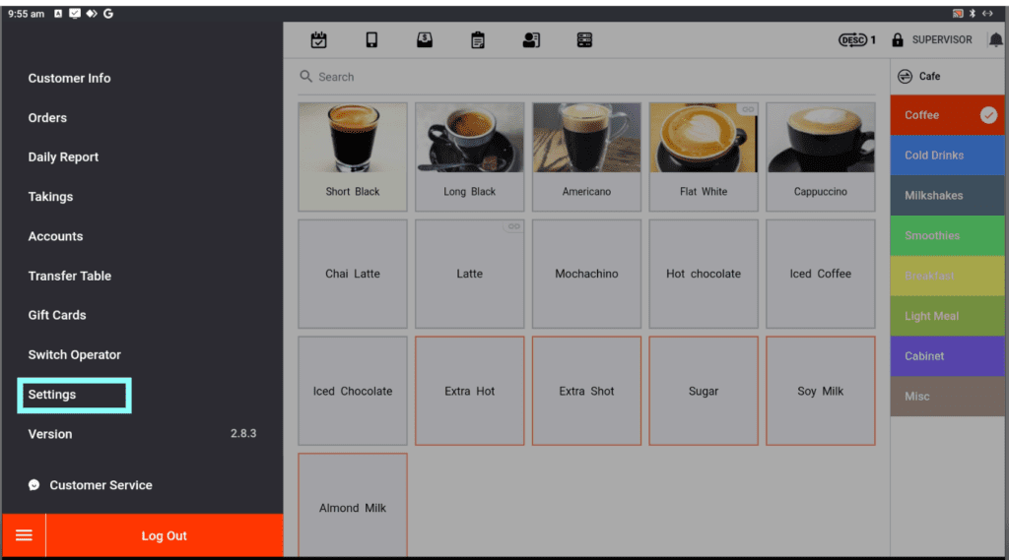Tap the hamburger menu icon beside Log Out

[x=24, y=535]
